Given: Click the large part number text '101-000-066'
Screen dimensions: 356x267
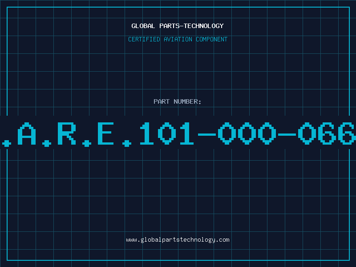Looking at the screenshot, I should click(248, 133).
